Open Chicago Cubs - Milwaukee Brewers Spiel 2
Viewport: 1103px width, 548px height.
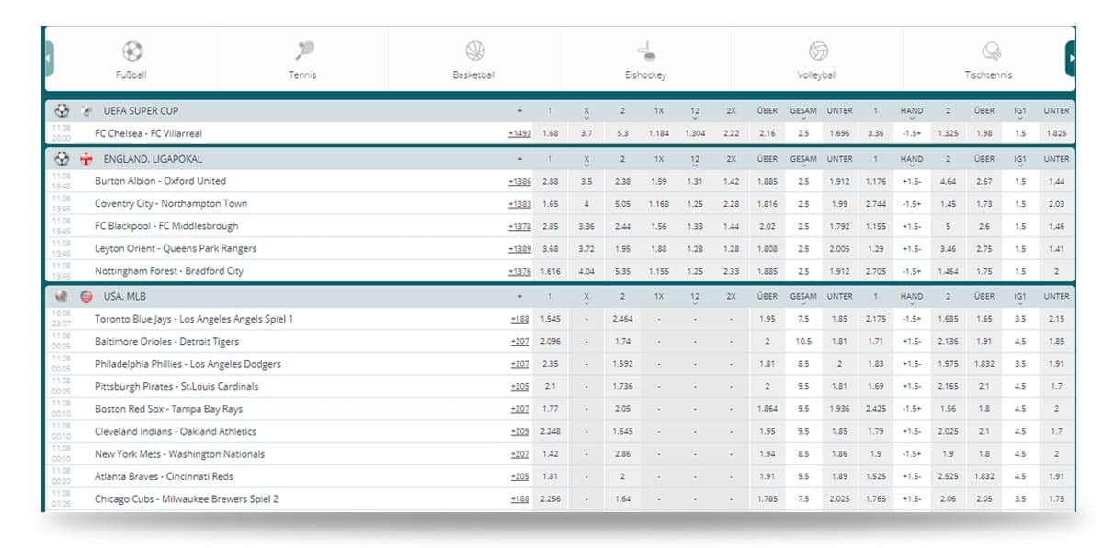[x=187, y=498]
